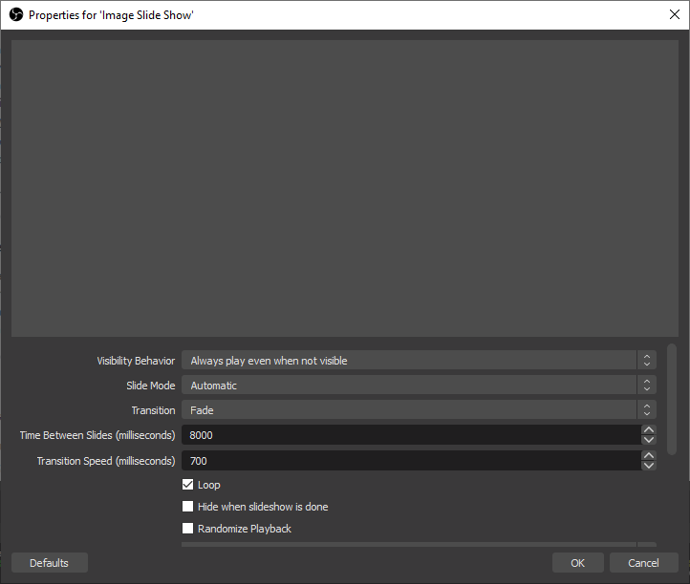Click the Transition Speed (milliseconds) label
Screen dimensions: 690x584
(106, 461)
